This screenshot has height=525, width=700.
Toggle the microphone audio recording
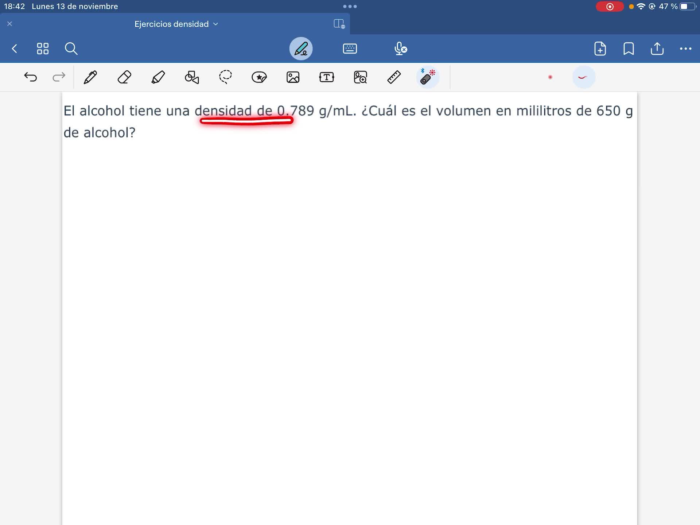pos(401,48)
